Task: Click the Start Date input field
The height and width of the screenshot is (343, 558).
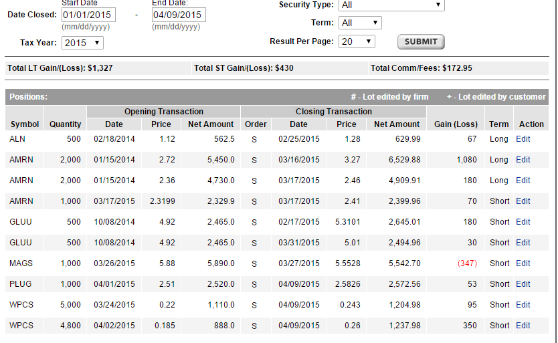Action: tap(88, 15)
